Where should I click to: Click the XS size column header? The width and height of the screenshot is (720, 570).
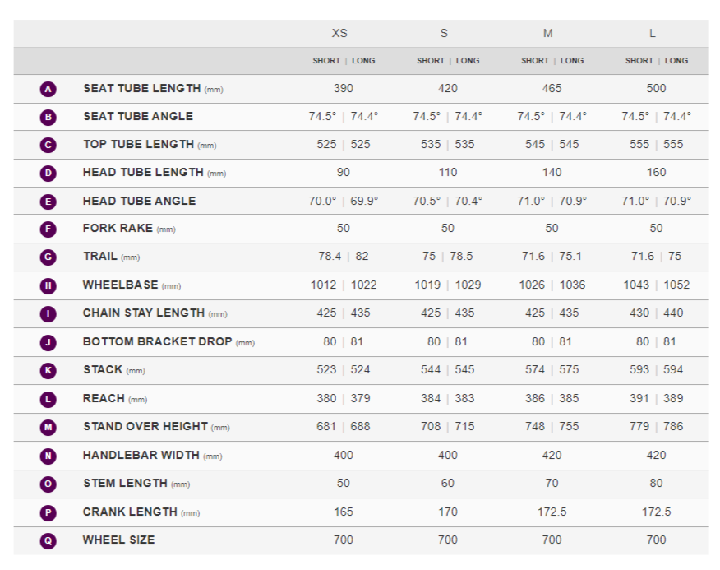(x=339, y=34)
